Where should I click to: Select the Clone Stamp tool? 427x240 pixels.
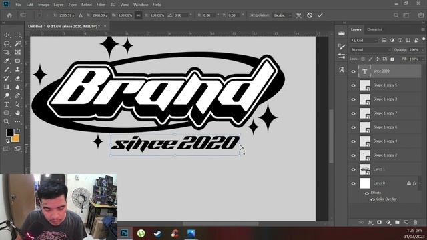17,69
